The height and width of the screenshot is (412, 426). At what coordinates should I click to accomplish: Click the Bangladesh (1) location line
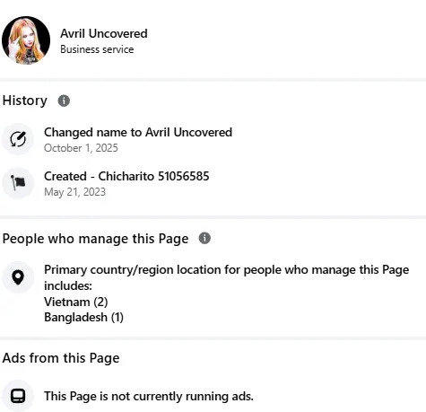point(83,317)
